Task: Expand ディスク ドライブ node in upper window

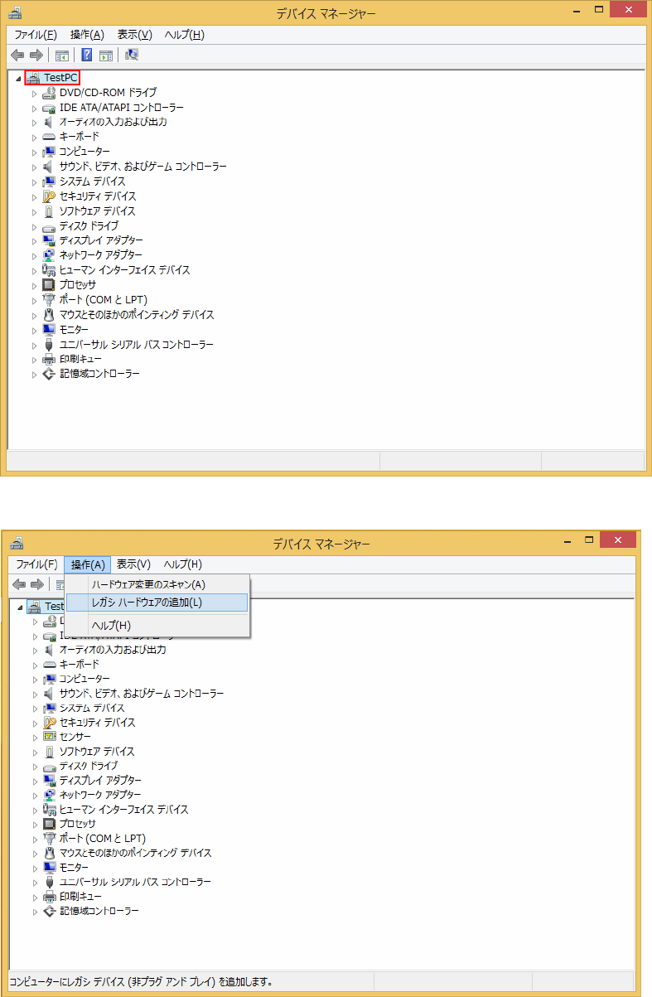Action: [35, 226]
